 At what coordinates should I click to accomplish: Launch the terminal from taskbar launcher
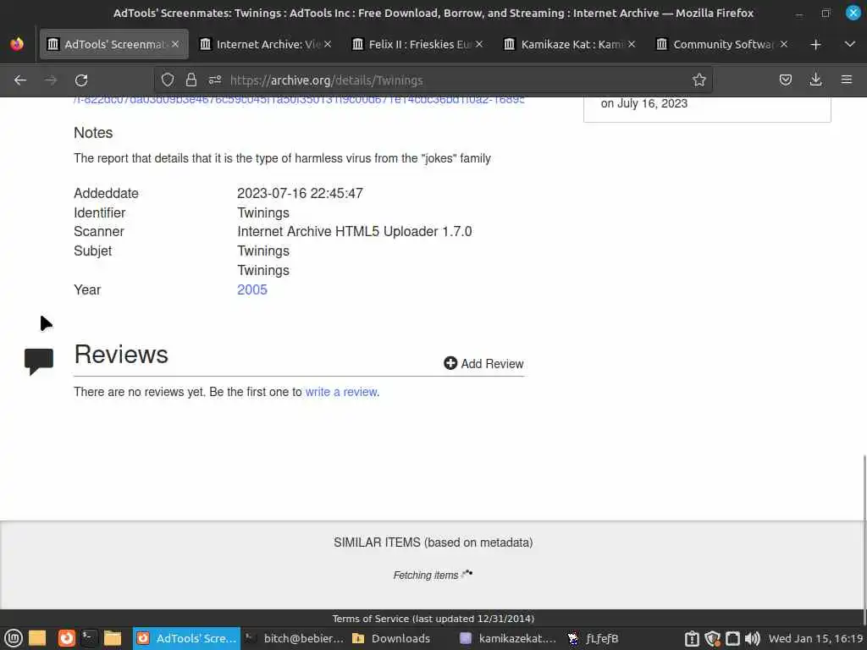tap(89, 638)
